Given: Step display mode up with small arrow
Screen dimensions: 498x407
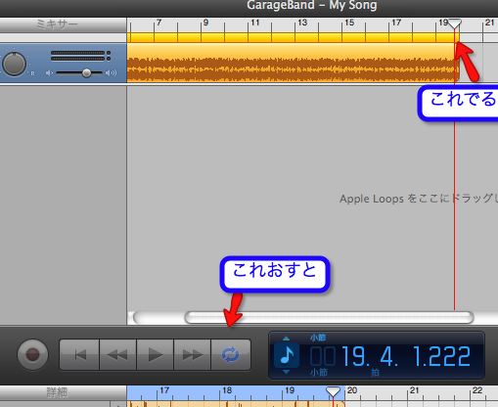Looking at the screenshot, I should pyautogui.click(x=286, y=339).
